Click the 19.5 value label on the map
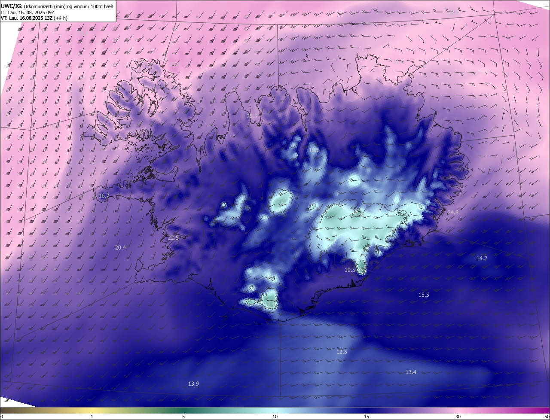This screenshot has height=420, width=550. pos(350,270)
